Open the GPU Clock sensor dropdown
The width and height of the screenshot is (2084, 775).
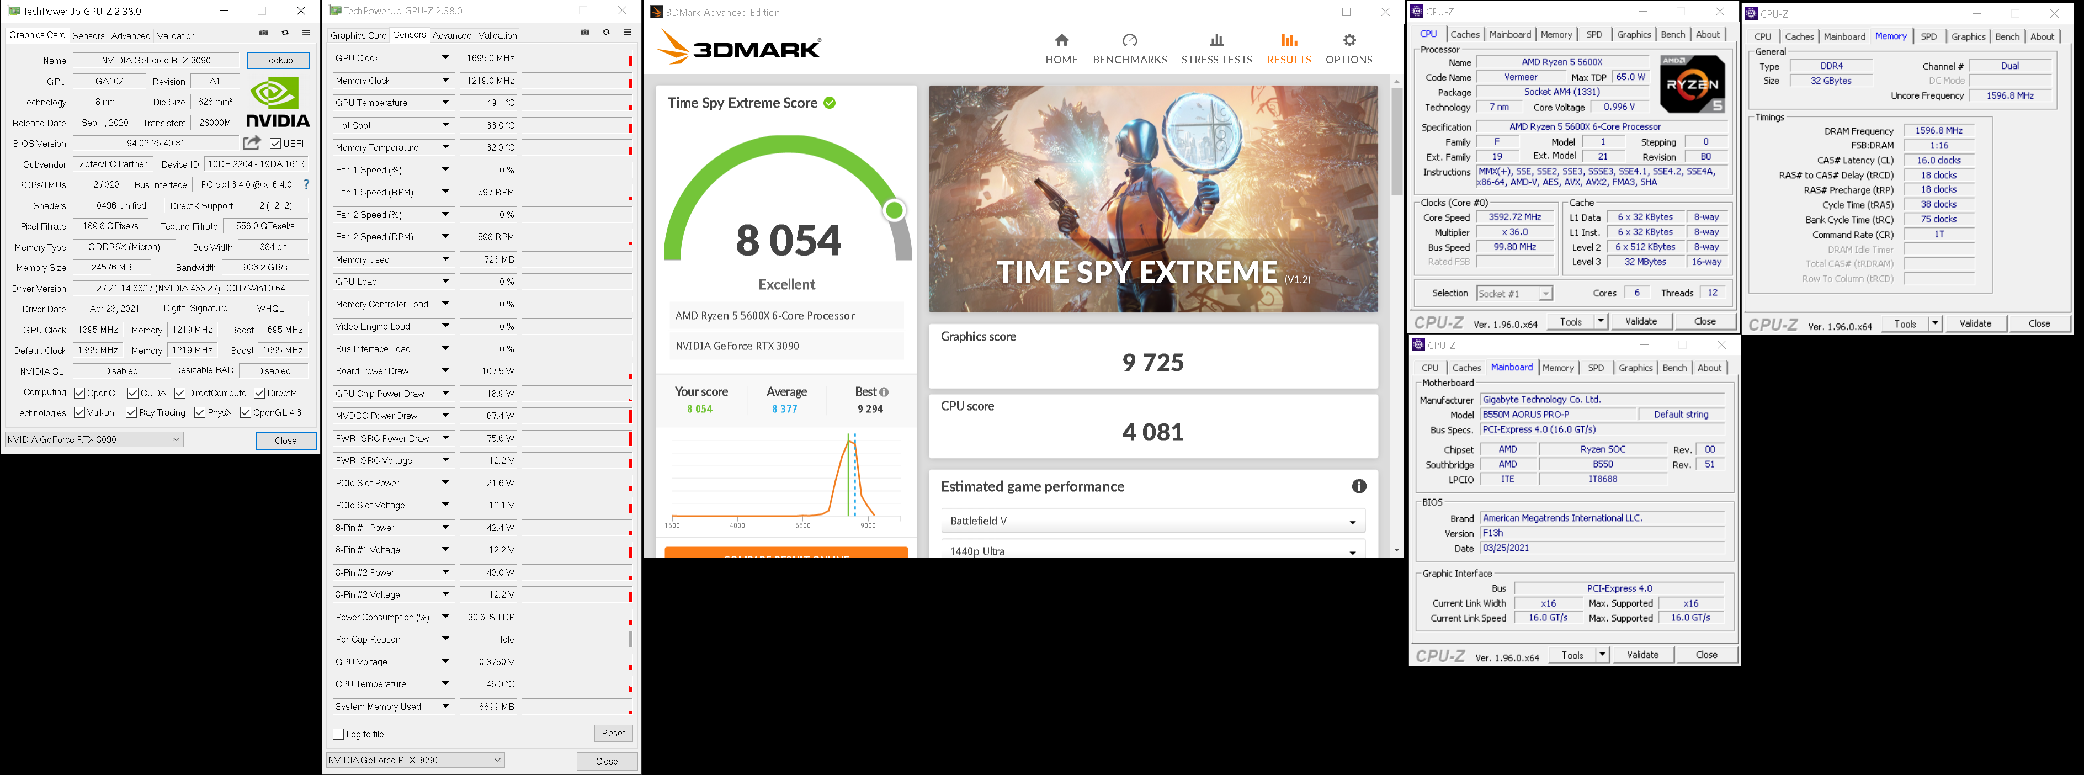(445, 57)
